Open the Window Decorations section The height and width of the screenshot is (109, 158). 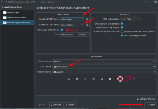click(x=17, y=18)
